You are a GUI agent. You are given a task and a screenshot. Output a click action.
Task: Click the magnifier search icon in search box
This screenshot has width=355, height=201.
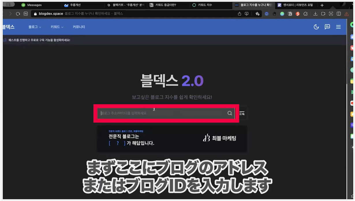click(x=230, y=113)
